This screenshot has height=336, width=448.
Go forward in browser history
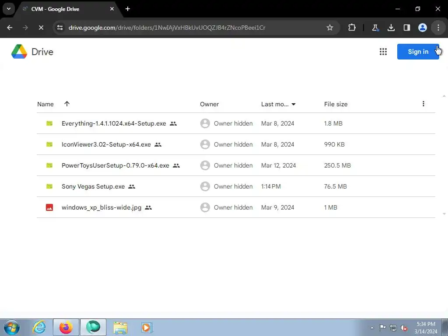click(25, 28)
